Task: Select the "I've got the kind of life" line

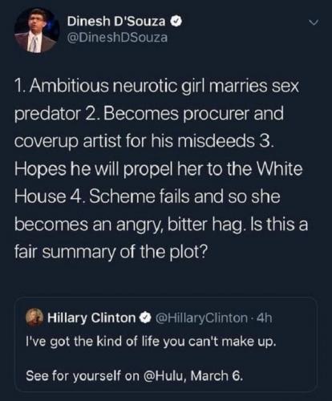Action: coord(150,342)
